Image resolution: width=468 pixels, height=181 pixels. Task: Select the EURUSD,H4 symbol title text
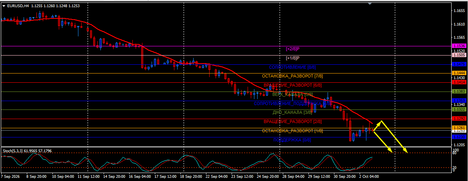tap(18, 6)
